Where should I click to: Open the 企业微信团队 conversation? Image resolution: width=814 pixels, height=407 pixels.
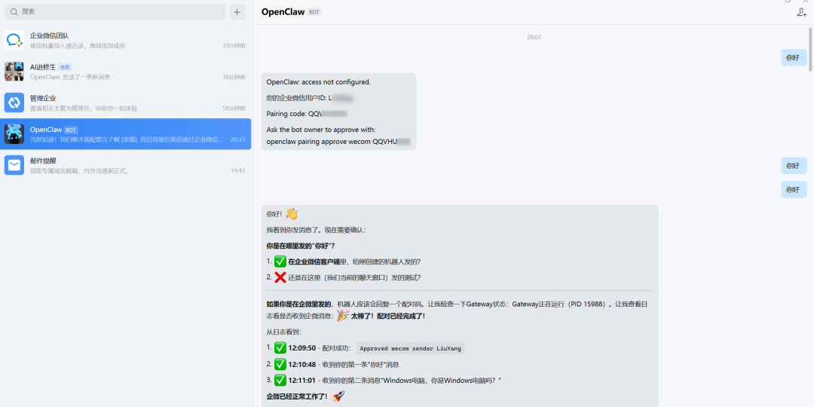[126, 41]
